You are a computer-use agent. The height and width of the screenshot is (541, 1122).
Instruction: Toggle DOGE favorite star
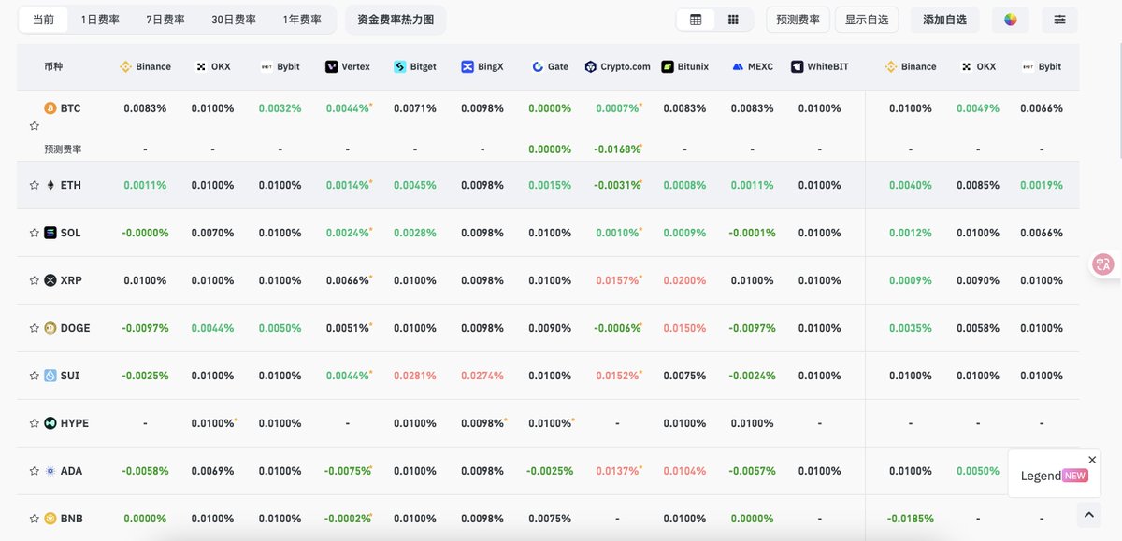coord(35,328)
